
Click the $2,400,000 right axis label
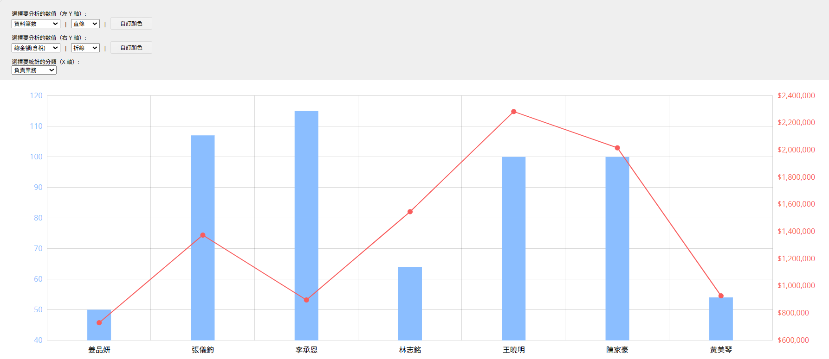[x=796, y=95]
